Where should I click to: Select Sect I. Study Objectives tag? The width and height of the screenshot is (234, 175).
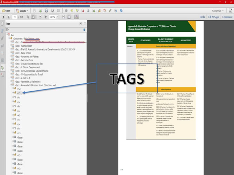(x=29, y=64)
